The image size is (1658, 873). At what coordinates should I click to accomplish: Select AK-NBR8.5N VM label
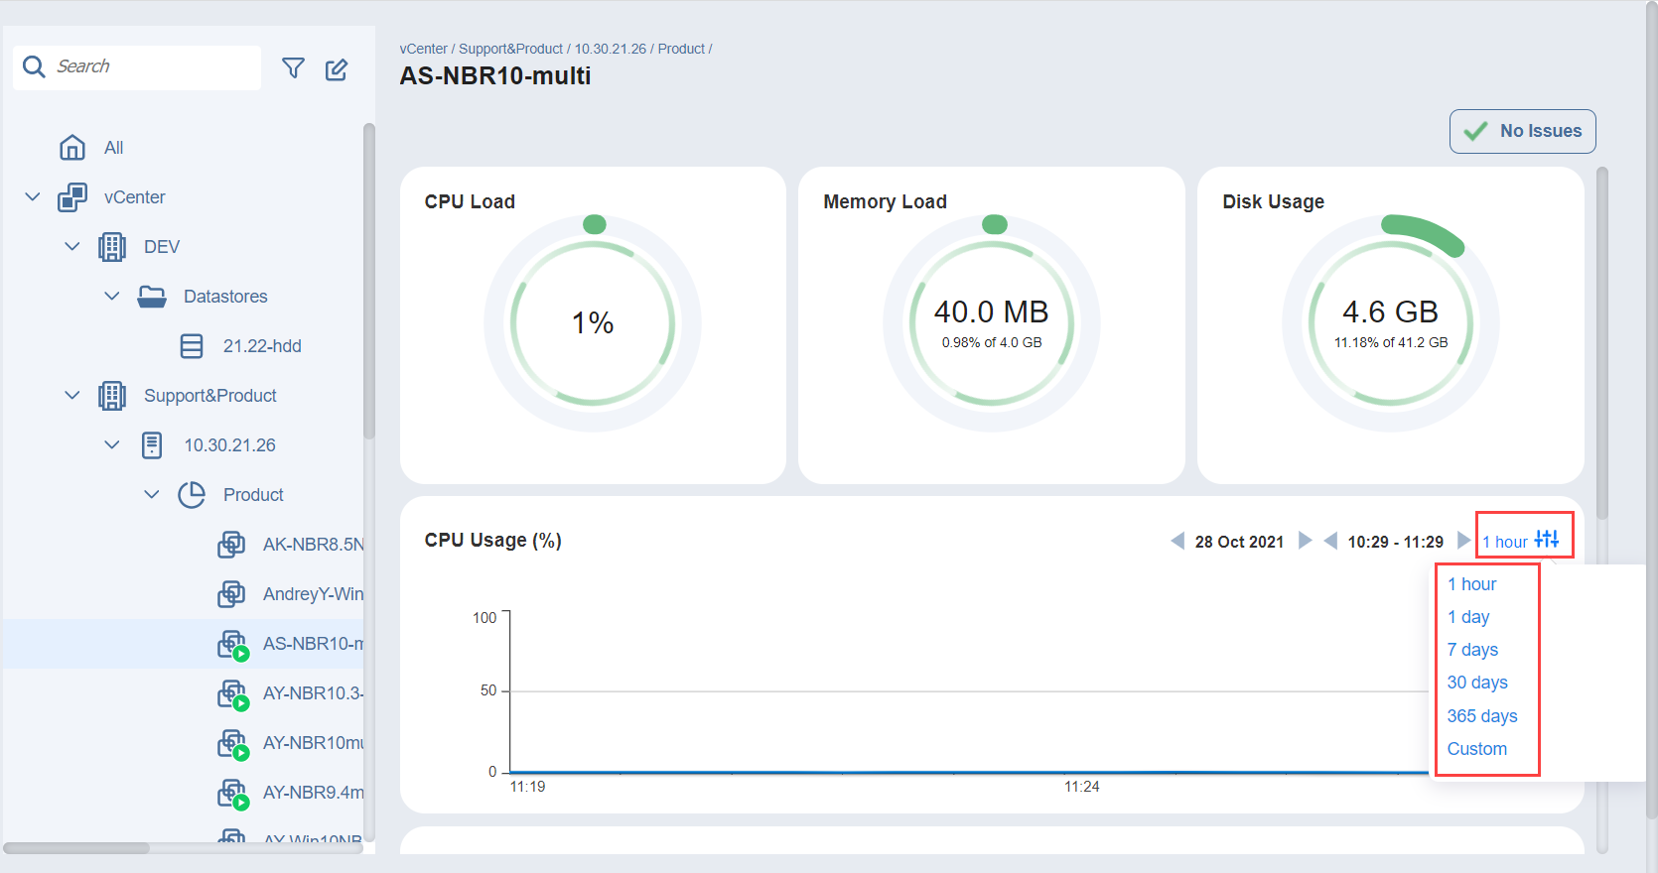313,545
